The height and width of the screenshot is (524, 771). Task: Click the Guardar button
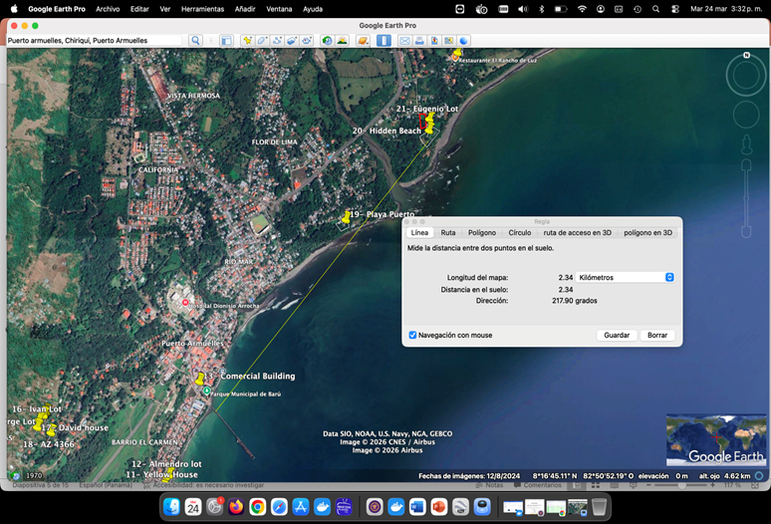click(617, 335)
